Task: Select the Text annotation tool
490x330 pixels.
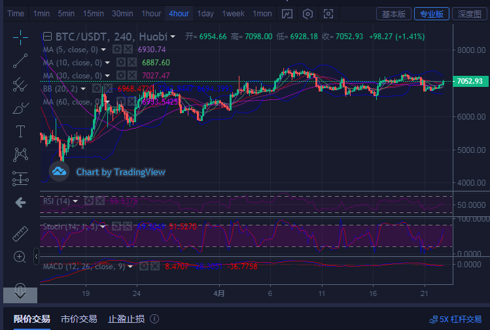Action: [x=21, y=131]
